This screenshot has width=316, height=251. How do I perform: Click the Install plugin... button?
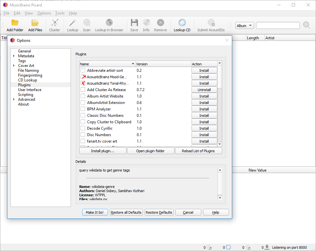point(103,151)
